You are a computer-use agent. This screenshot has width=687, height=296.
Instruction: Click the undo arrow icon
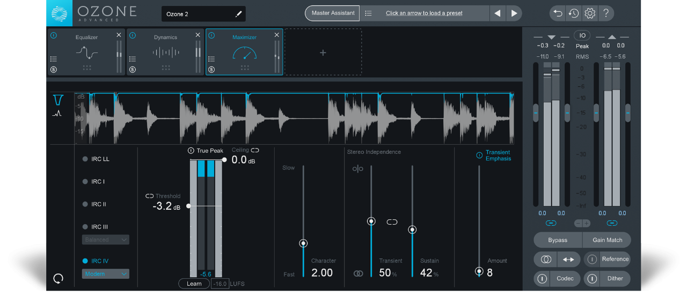[558, 13]
